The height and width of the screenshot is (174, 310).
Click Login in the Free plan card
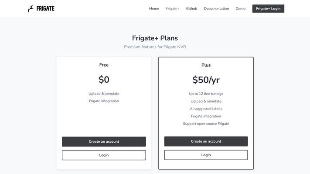(104, 155)
